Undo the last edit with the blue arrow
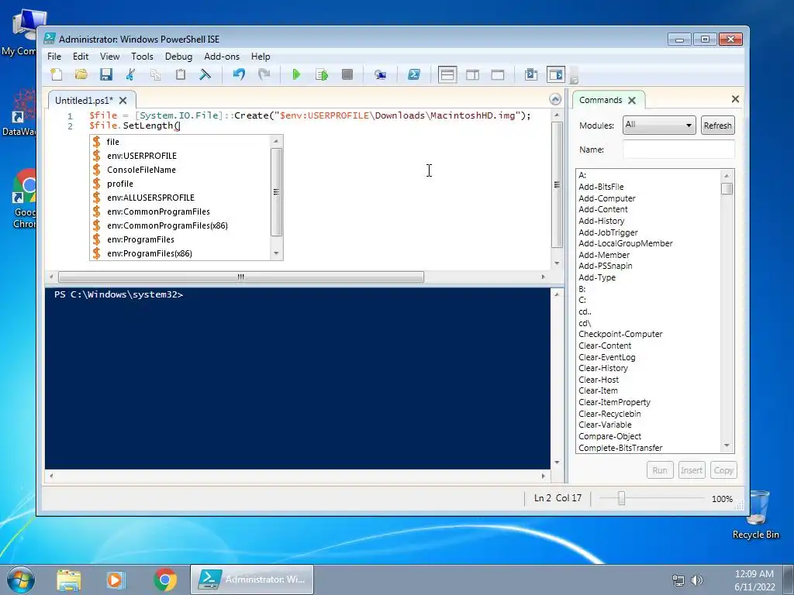 point(239,75)
